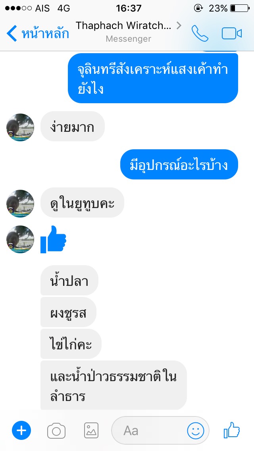Send a thumbs-up from the bottom bar
This screenshot has height=451, width=254.
click(232, 430)
